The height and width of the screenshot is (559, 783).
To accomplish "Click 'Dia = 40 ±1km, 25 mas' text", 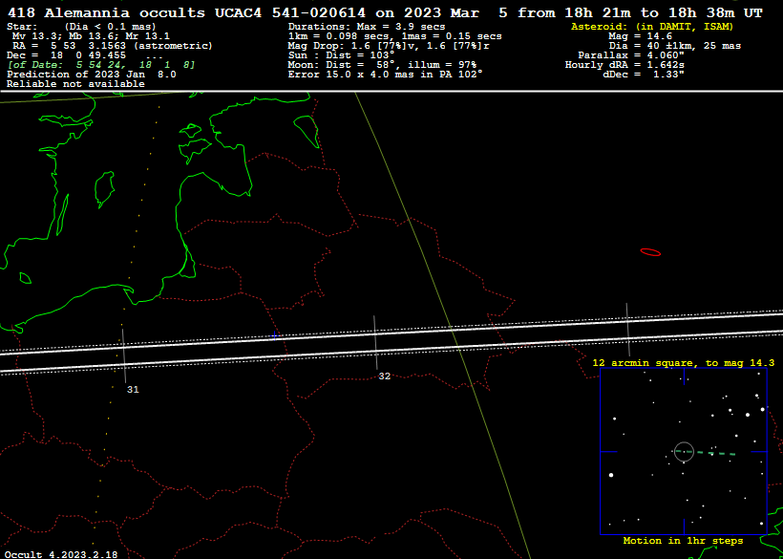I will click(x=675, y=46).
